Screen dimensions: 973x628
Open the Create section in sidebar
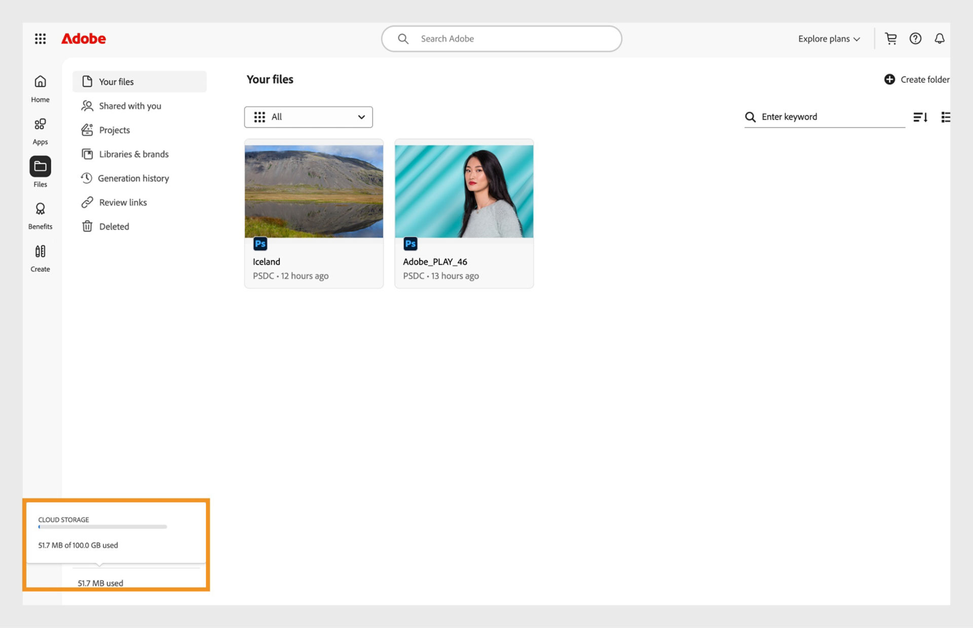(40, 257)
